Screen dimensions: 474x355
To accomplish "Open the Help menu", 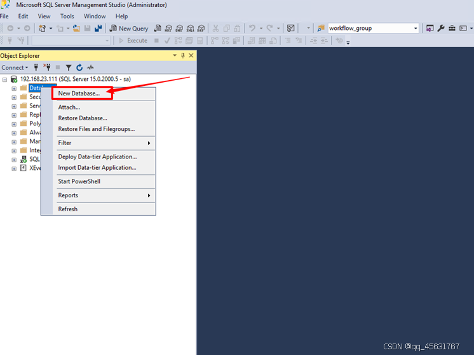I will point(121,17).
